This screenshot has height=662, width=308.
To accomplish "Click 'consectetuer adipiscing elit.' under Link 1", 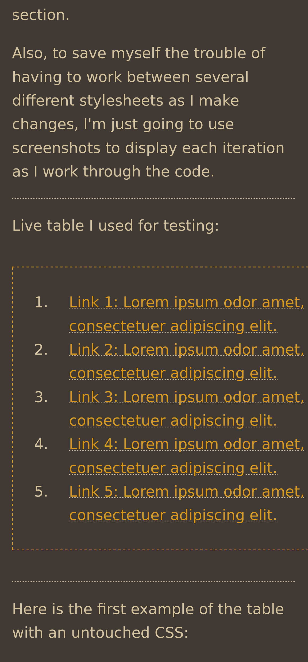I will click(x=173, y=326).
